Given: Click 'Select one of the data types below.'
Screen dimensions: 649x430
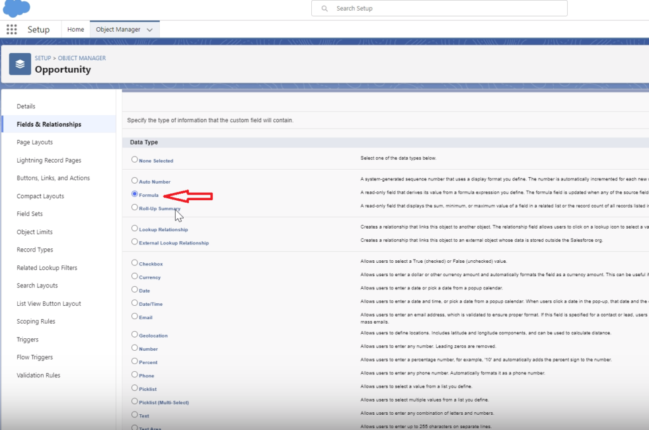Looking at the screenshot, I should point(398,158).
